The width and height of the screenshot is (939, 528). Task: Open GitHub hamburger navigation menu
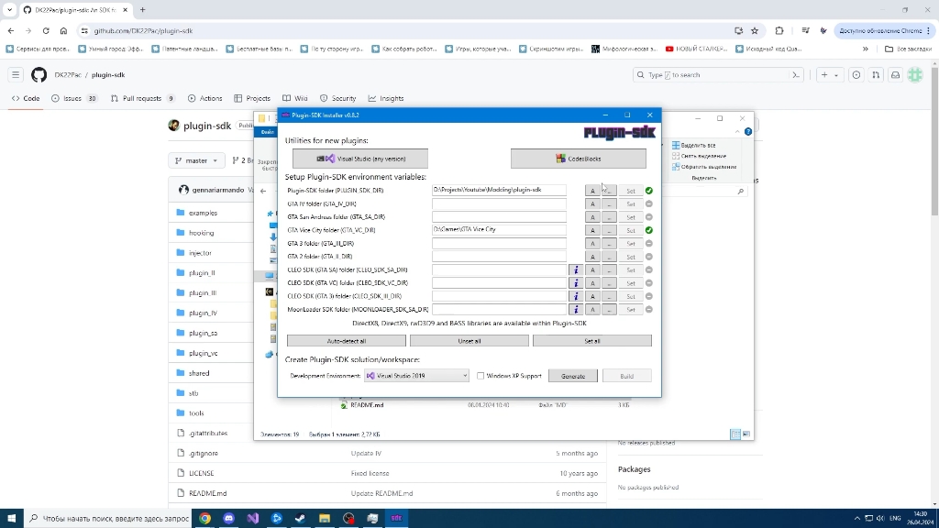pos(16,75)
